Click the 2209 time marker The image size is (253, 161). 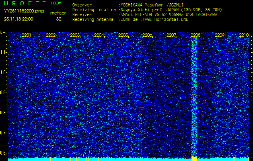(220, 35)
